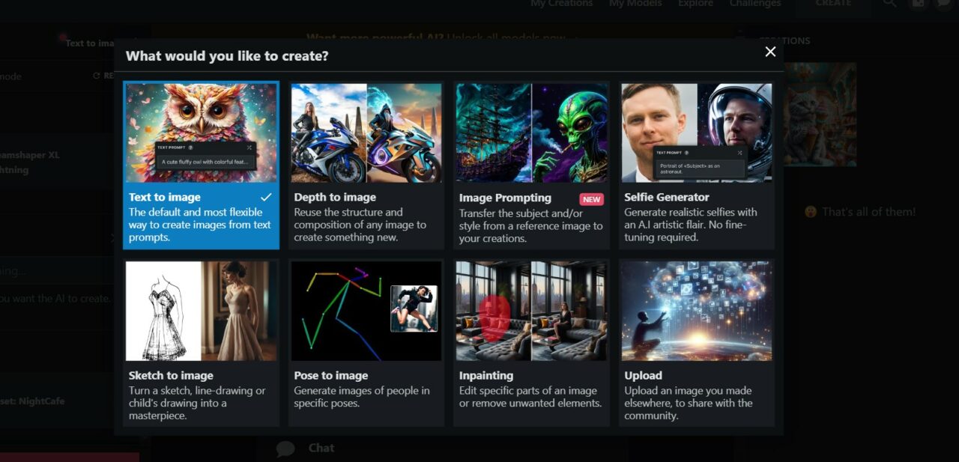Choose the Depth to image option
The image size is (959, 462).
pyautogui.click(x=366, y=165)
